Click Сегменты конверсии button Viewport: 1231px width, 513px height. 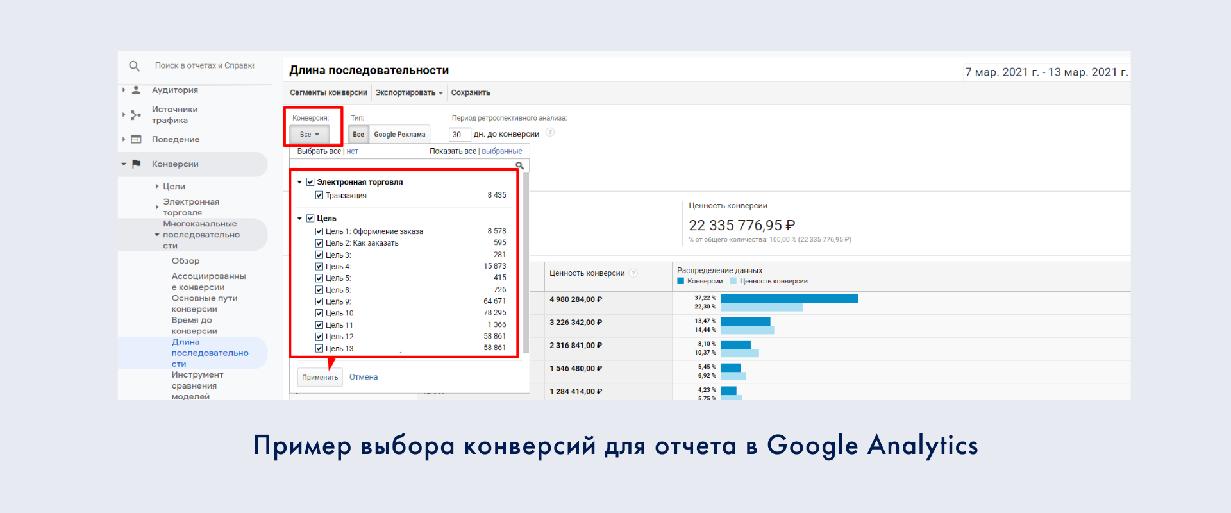pyautogui.click(x=328, y=93)
